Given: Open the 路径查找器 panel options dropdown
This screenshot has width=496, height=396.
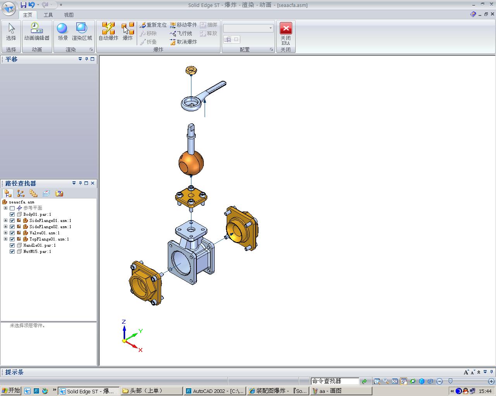Looking at the screenshot, I should [74, 183].
